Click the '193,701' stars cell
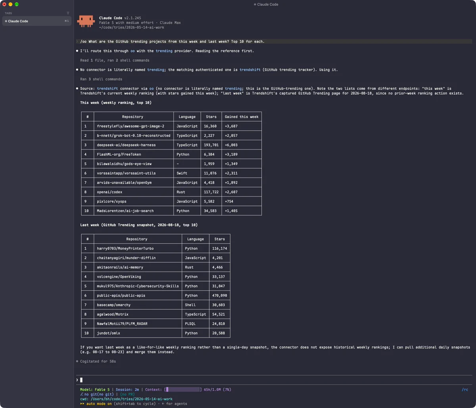476x408 pixels. [x=211, y=145]
